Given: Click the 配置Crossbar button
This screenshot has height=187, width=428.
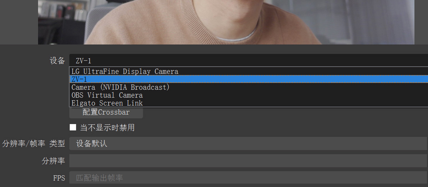Looking at the screenshot, I should pyautogui.click(x=106, y=112).
